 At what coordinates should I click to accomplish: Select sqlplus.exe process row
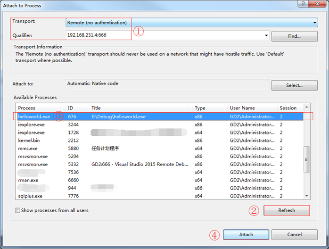pyautogui.click(x=159, y=196)
